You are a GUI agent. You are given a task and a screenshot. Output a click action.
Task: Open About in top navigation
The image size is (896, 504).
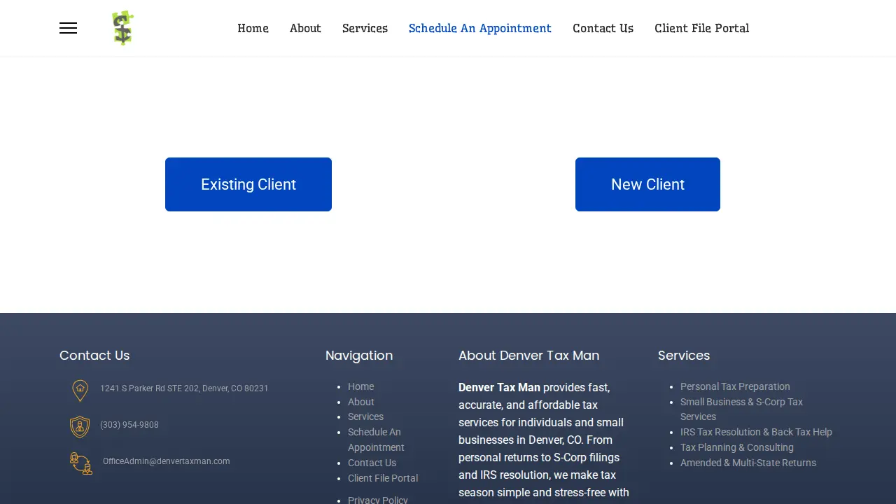pyautogui.click(x=305, y=28)
